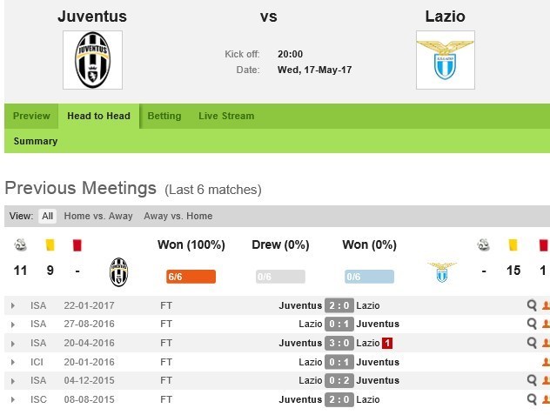Filter meetings by Home vs. Away
550x415 pixels.
pos(99,216)
